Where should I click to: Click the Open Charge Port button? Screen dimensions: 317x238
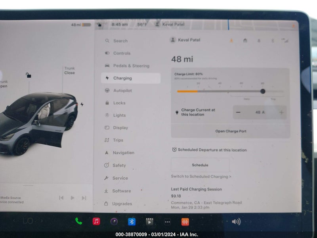[x=231, y=131]
